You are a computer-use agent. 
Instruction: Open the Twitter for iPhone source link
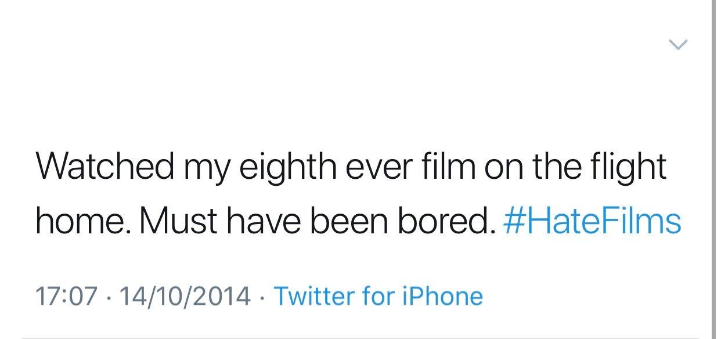tap(378, 296)
